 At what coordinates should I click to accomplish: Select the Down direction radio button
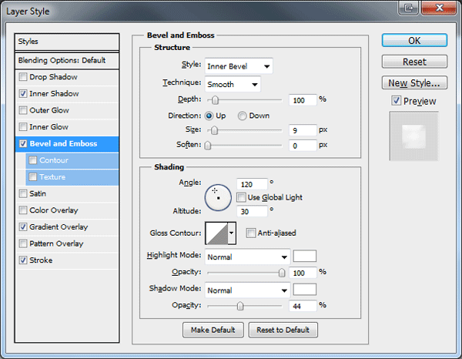[243, 116]
